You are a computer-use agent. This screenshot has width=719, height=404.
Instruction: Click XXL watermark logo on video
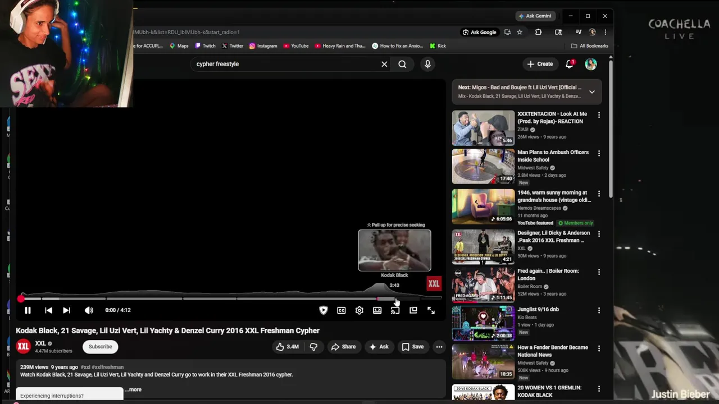click(x=434, y=283)
